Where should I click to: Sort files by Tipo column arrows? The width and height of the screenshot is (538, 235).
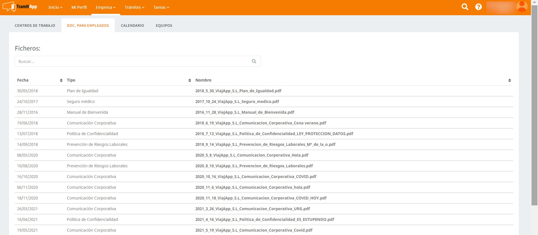[x=190, y=80]
